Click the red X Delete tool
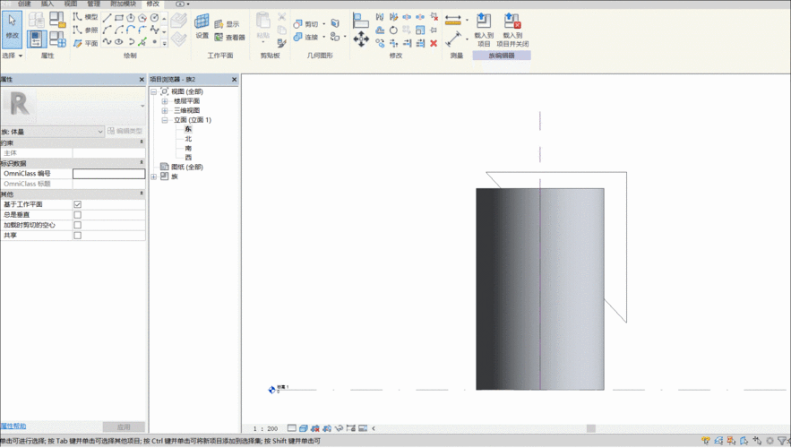The image size is (791, 448). (434, 43)
